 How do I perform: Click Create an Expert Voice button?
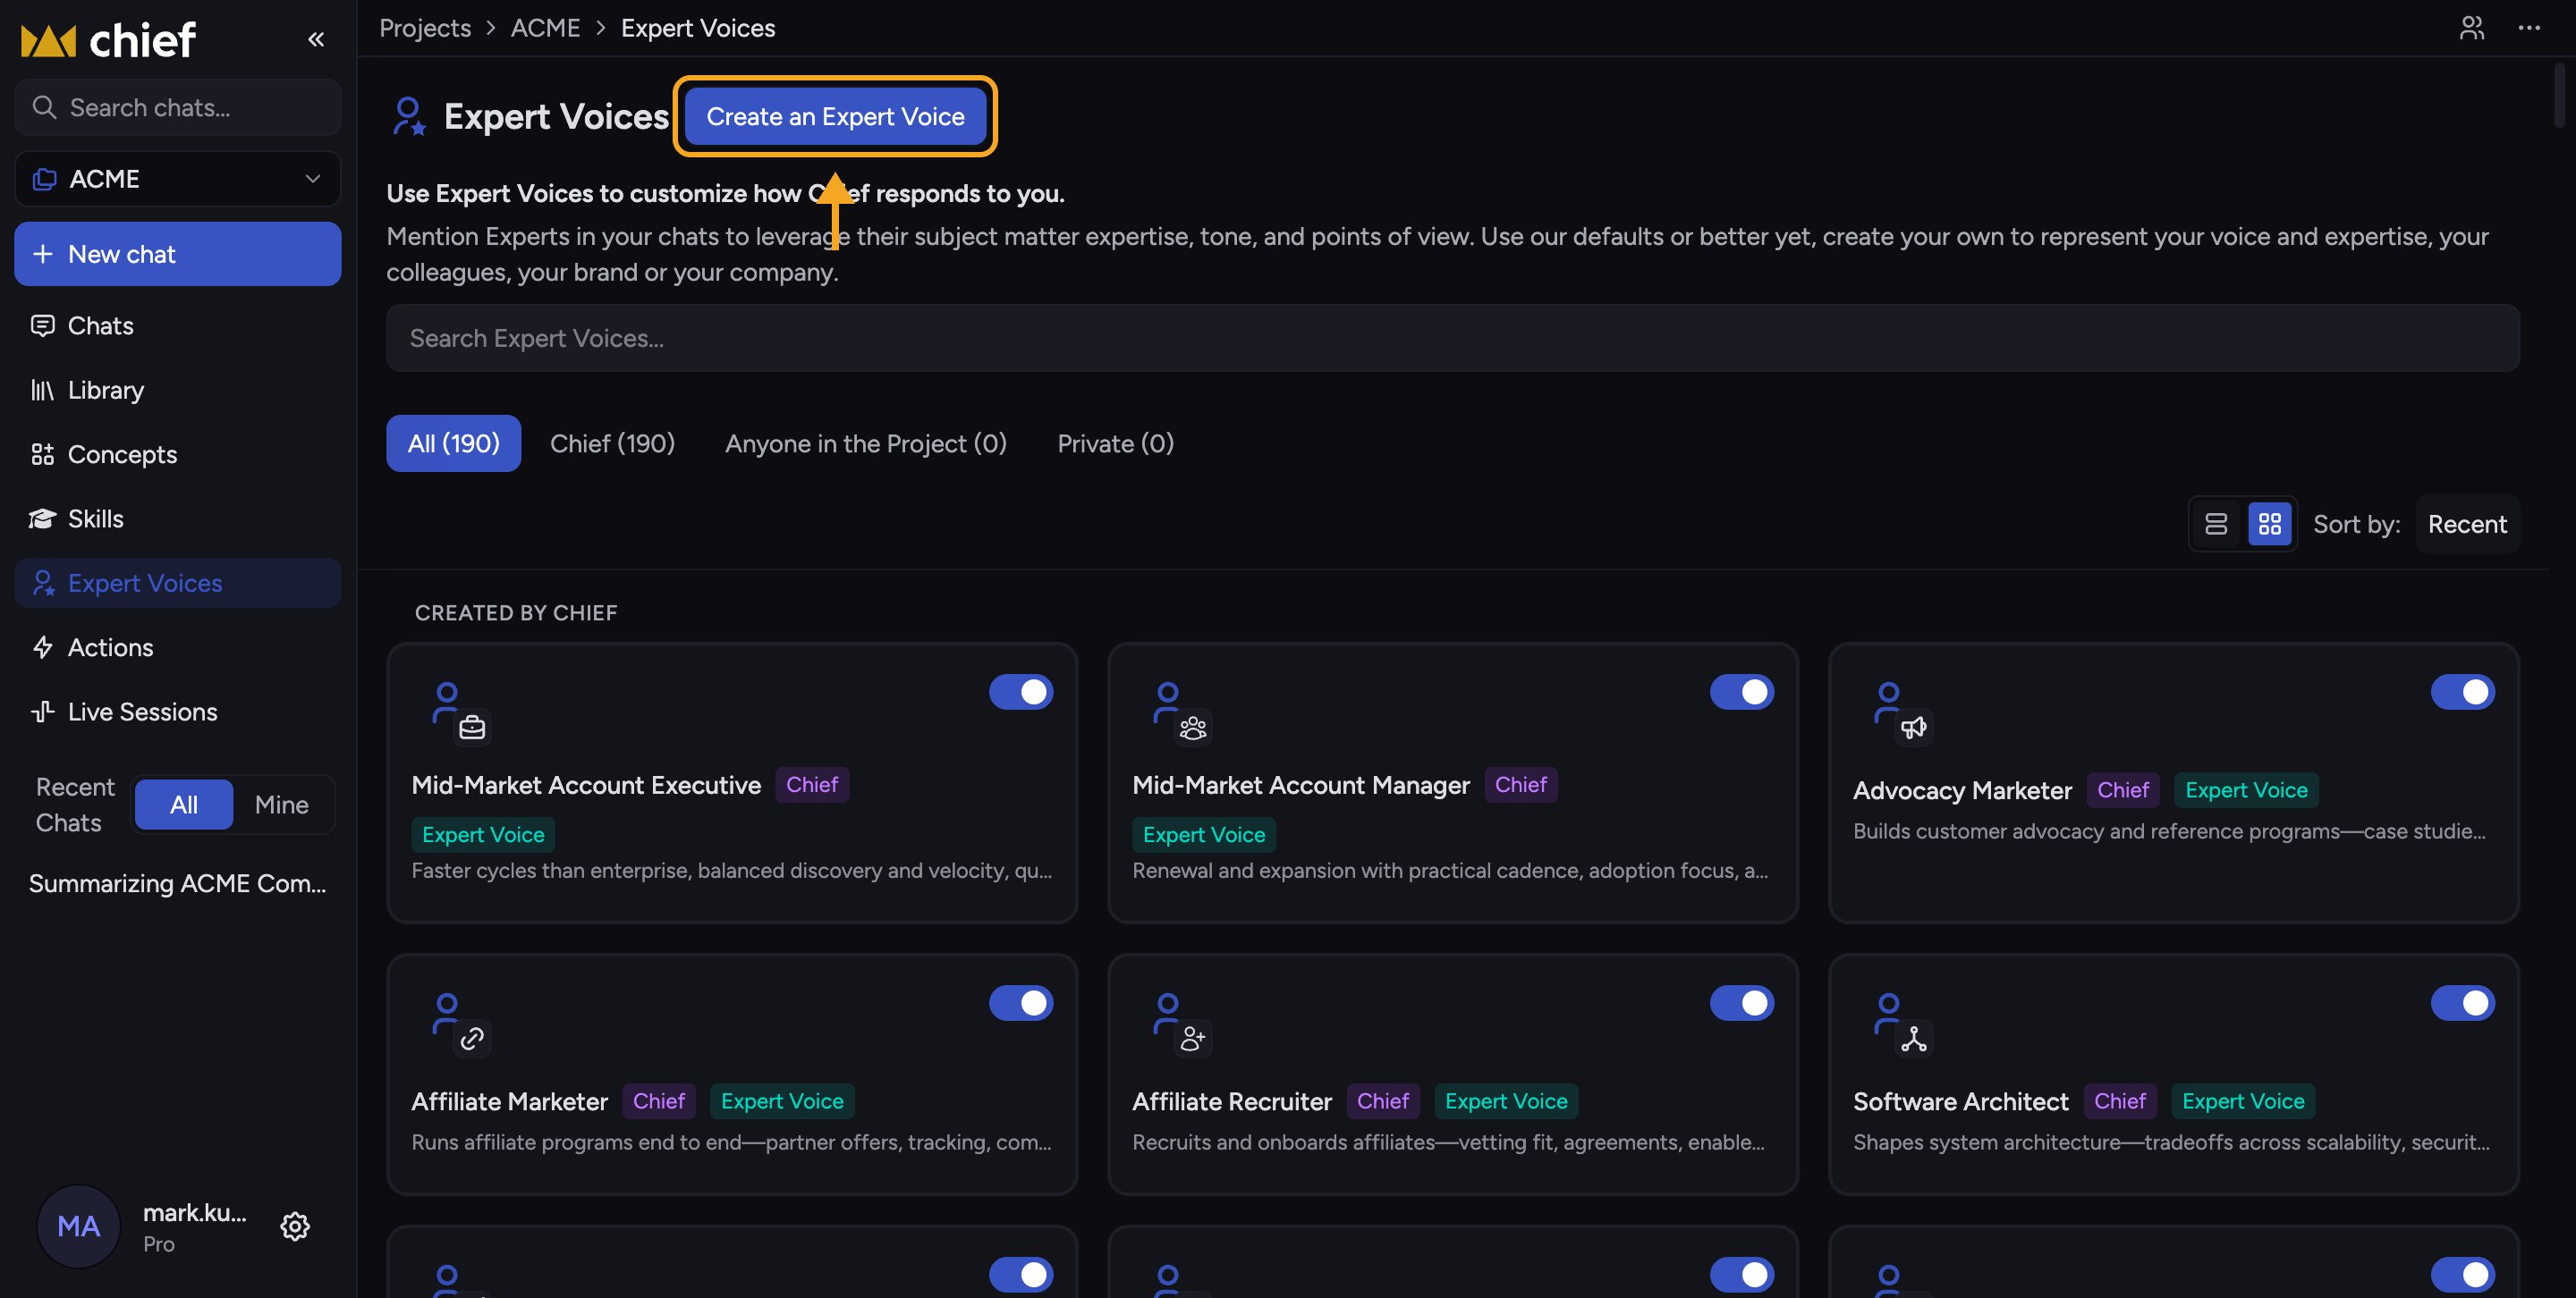(835, 116)
